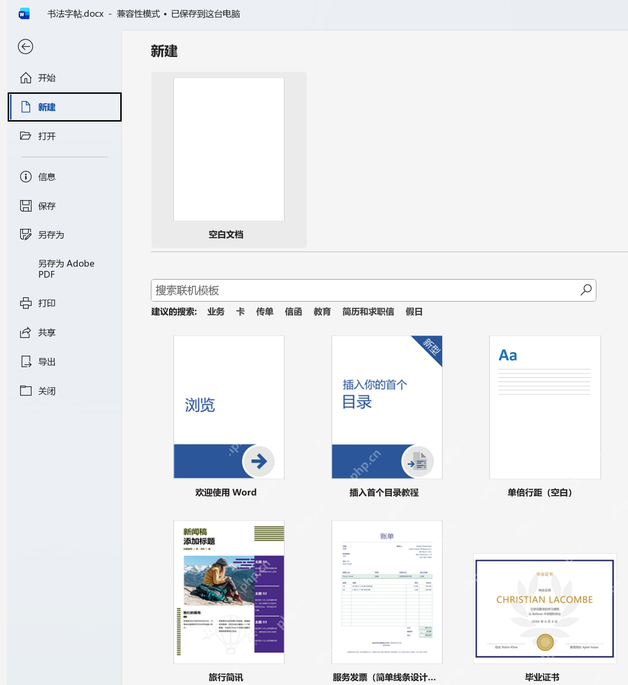Search suggested term 卡
Viewport: 628px width, 685px height.
coord(240,312)
